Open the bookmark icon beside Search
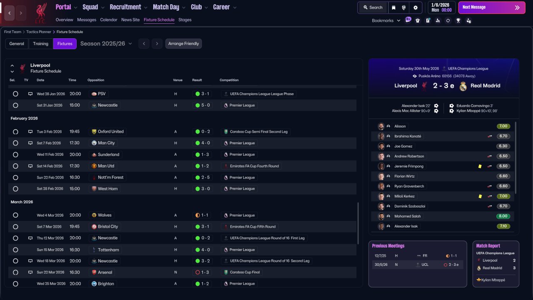533x300 pixels. [394, 7]
